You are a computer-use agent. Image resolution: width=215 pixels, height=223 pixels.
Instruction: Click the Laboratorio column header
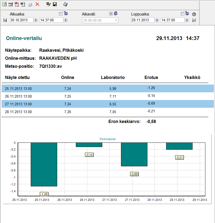tap(113, 78)
